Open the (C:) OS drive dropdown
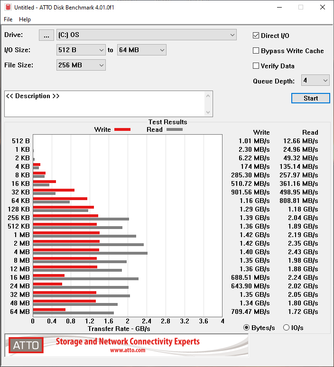Image resolution: width=334 pixels, height=367 pixels. pyautogui.click(x=147, y=35)
